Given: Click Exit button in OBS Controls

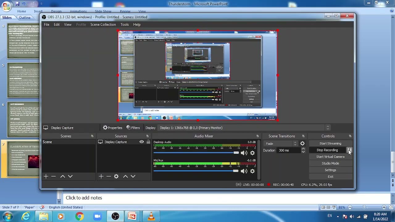Looking at the screenshot, I should pos(331,177).
